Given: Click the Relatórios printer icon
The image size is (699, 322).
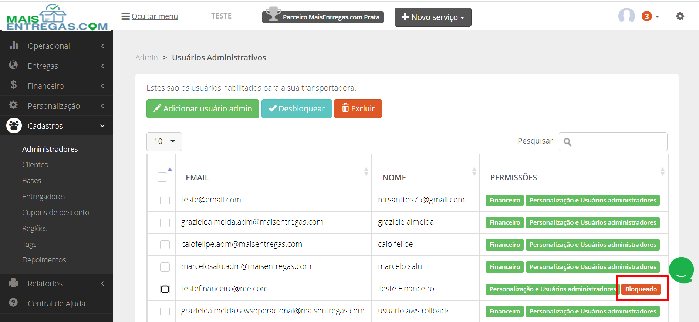Looking at the screenshot, I should pyautogui.click(x=14, y=283).
